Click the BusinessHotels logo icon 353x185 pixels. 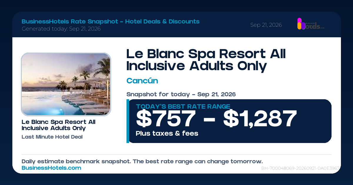click(311, 24)
